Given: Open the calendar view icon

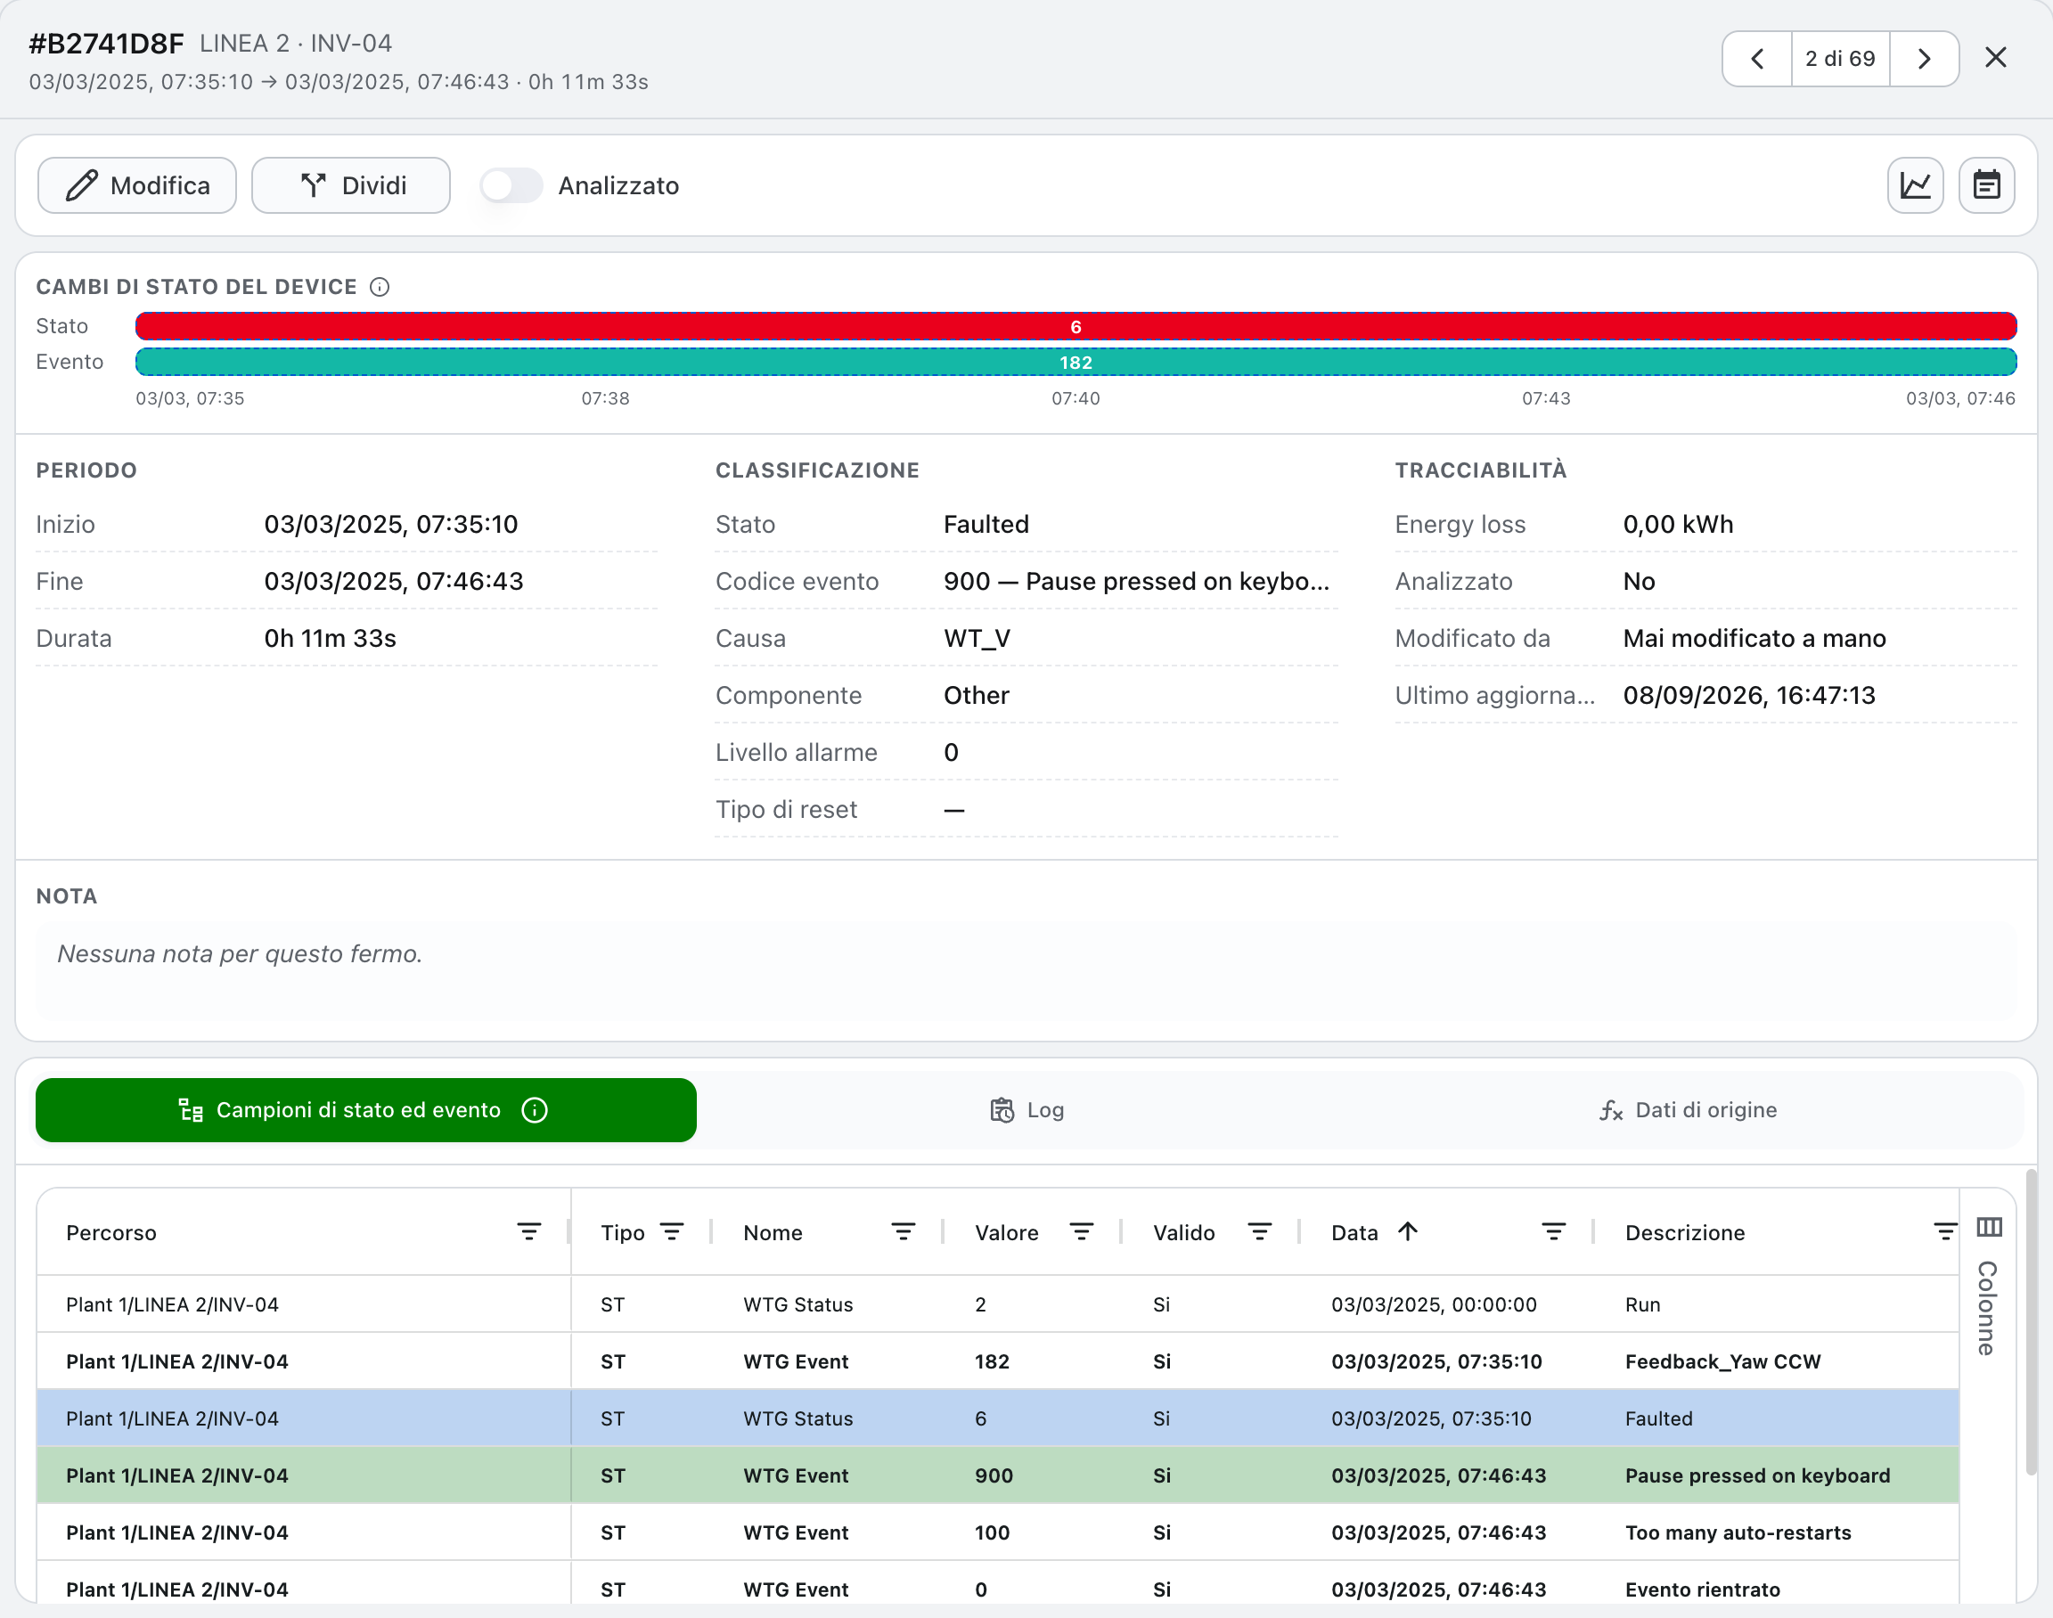Looking at the screenshot, I should (x=1986, y=185).
